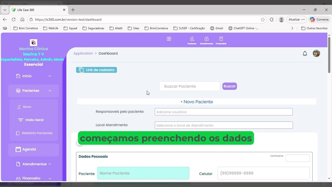332x187 pixels.
Task: Click the Novo patient person icon
Action: coord(19,107)
